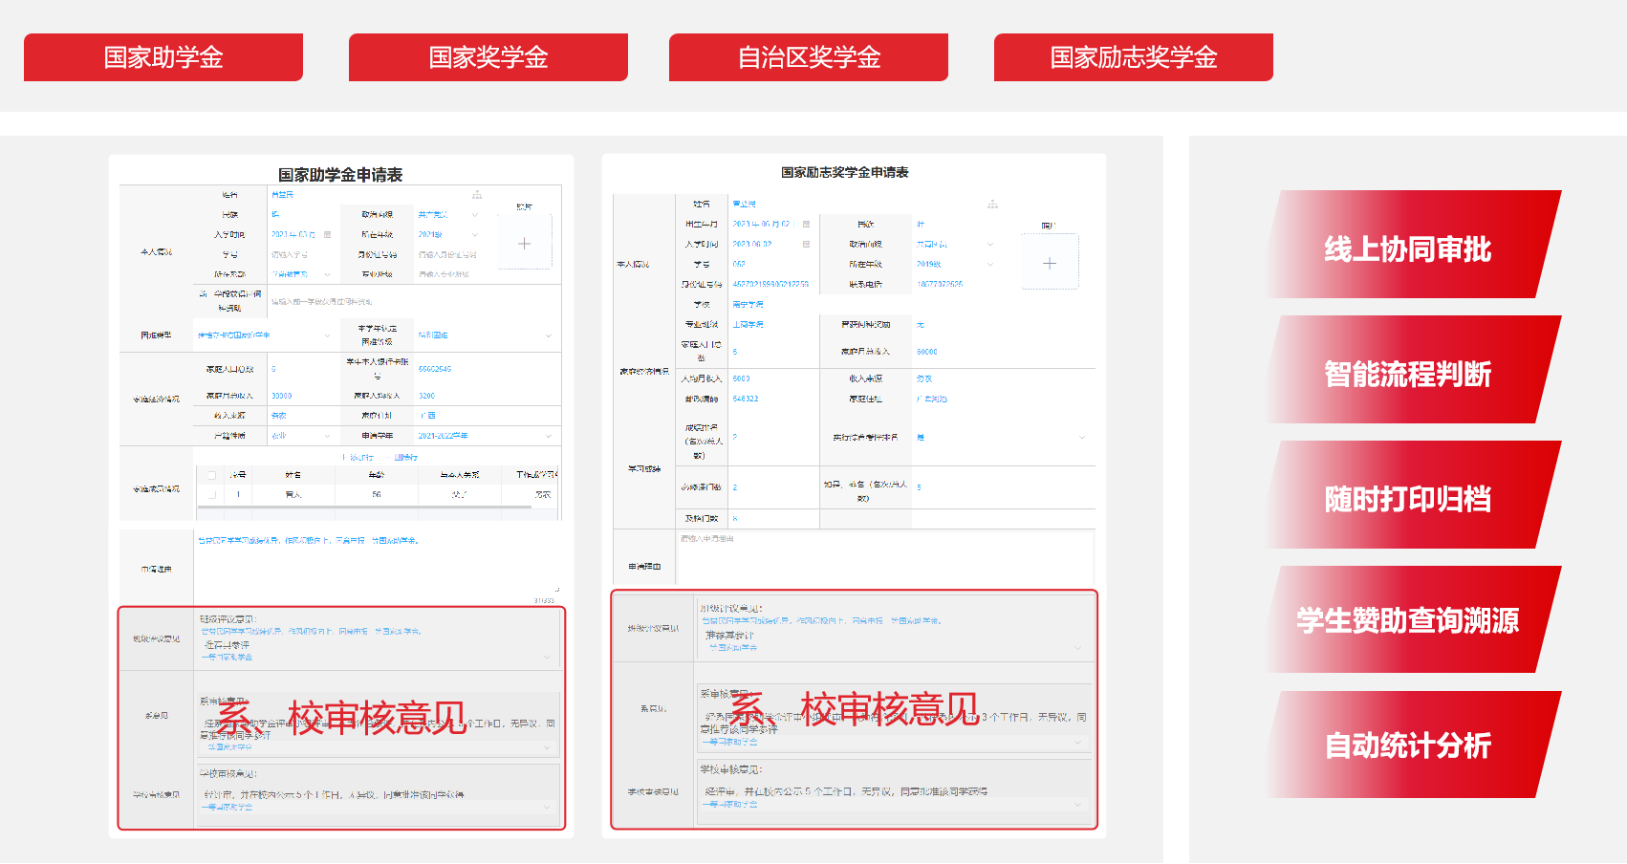Switch to the 国家奖学金 tab
This screenshot has height=864, width=1627.
[488, 57]
